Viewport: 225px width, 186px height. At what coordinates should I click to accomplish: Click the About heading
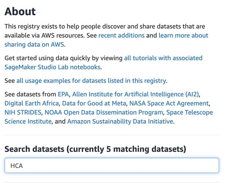coord(20,12)
